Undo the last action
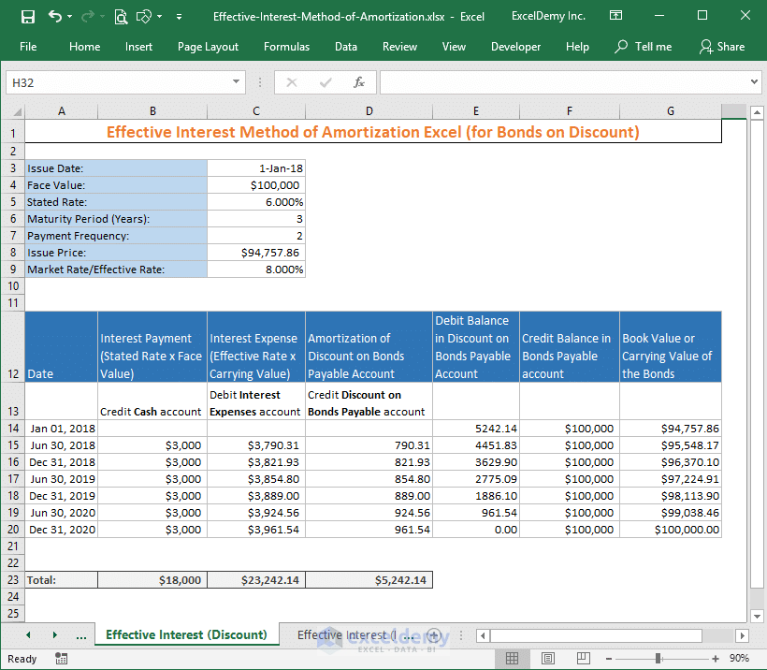 (55, 16)
